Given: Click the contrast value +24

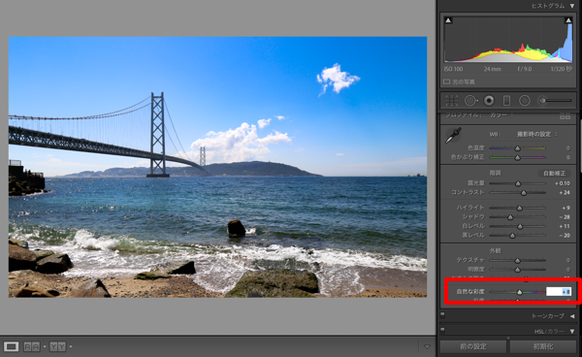Looking at the screenshot, I should click(565, 193).
